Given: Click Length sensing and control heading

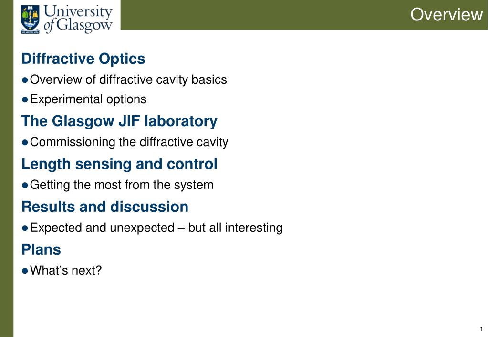Looking at the screenshot, I should (x=119, y=164).
